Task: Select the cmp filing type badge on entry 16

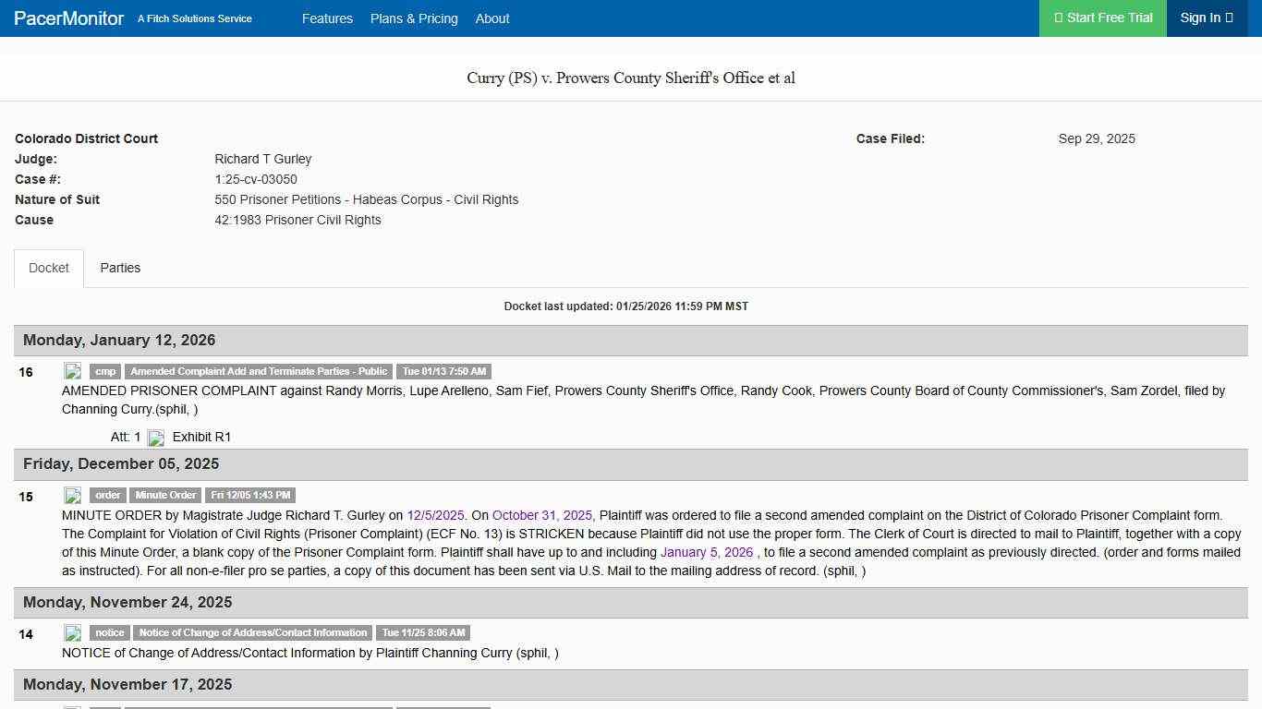Action: (105, 371)
